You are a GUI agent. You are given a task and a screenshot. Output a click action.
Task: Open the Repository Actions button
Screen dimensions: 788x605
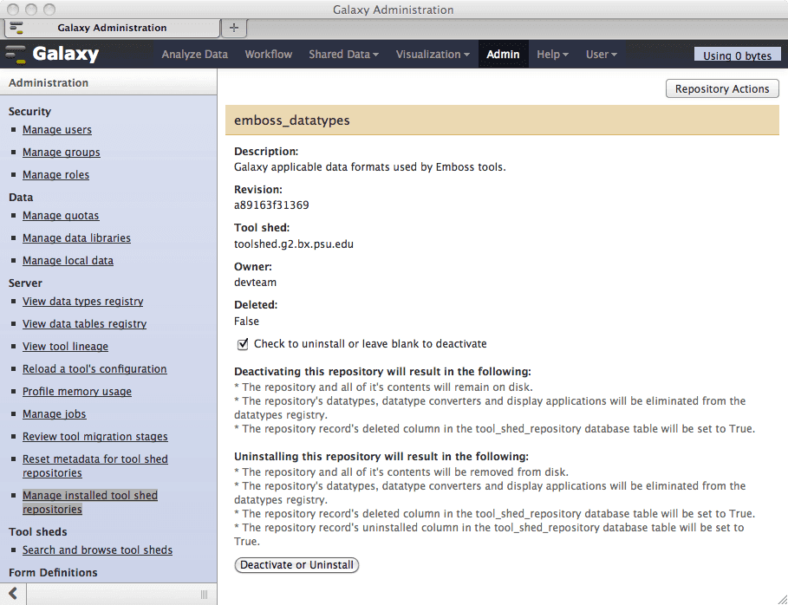(x=721, y=89)
